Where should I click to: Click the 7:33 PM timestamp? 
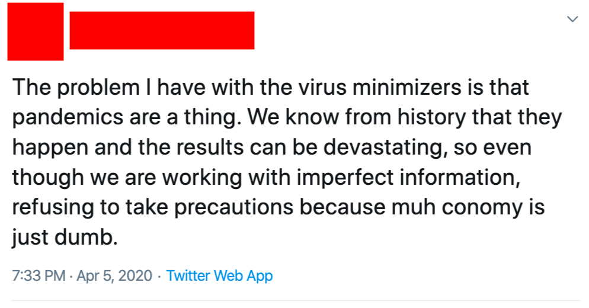[x=37, y=275]
